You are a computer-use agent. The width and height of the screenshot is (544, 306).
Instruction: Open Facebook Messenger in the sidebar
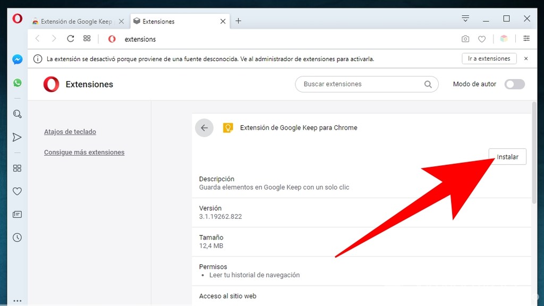(17, 59)
